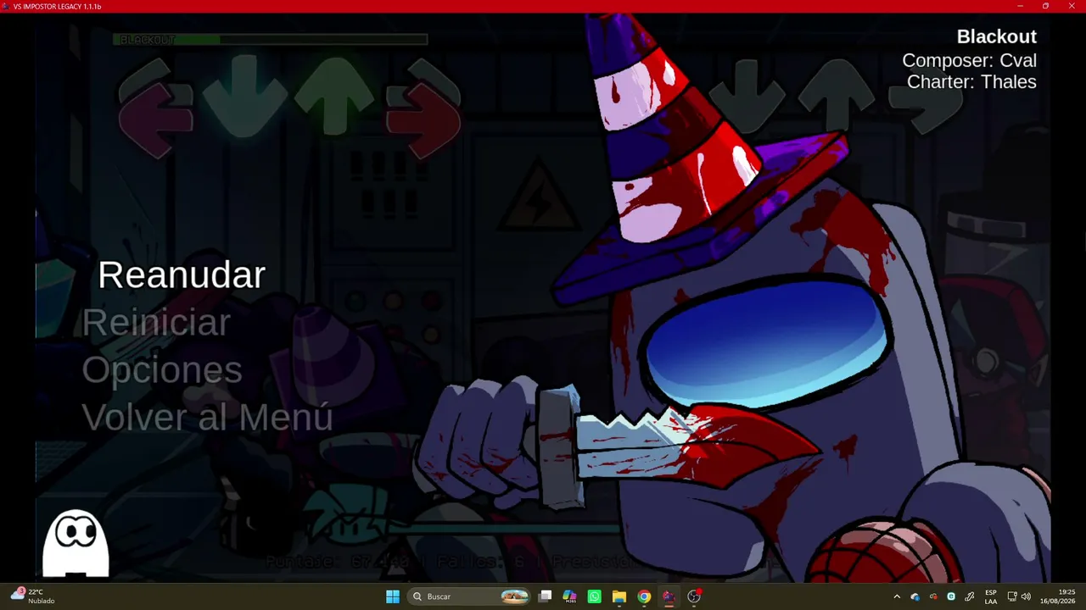The width and height of the screenshot is (1086, 610).
Task: Launch Microsoft 365 from the taskbar
Action: [569, 596]
